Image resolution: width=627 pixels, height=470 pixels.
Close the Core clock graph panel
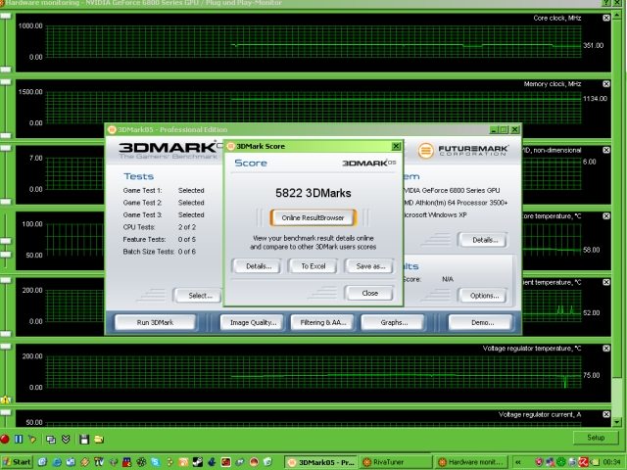pyautogui.click(x=606, y=18)
